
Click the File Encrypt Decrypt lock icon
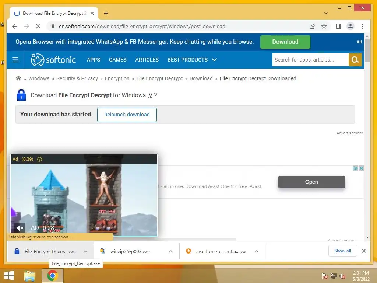(21, 95)
